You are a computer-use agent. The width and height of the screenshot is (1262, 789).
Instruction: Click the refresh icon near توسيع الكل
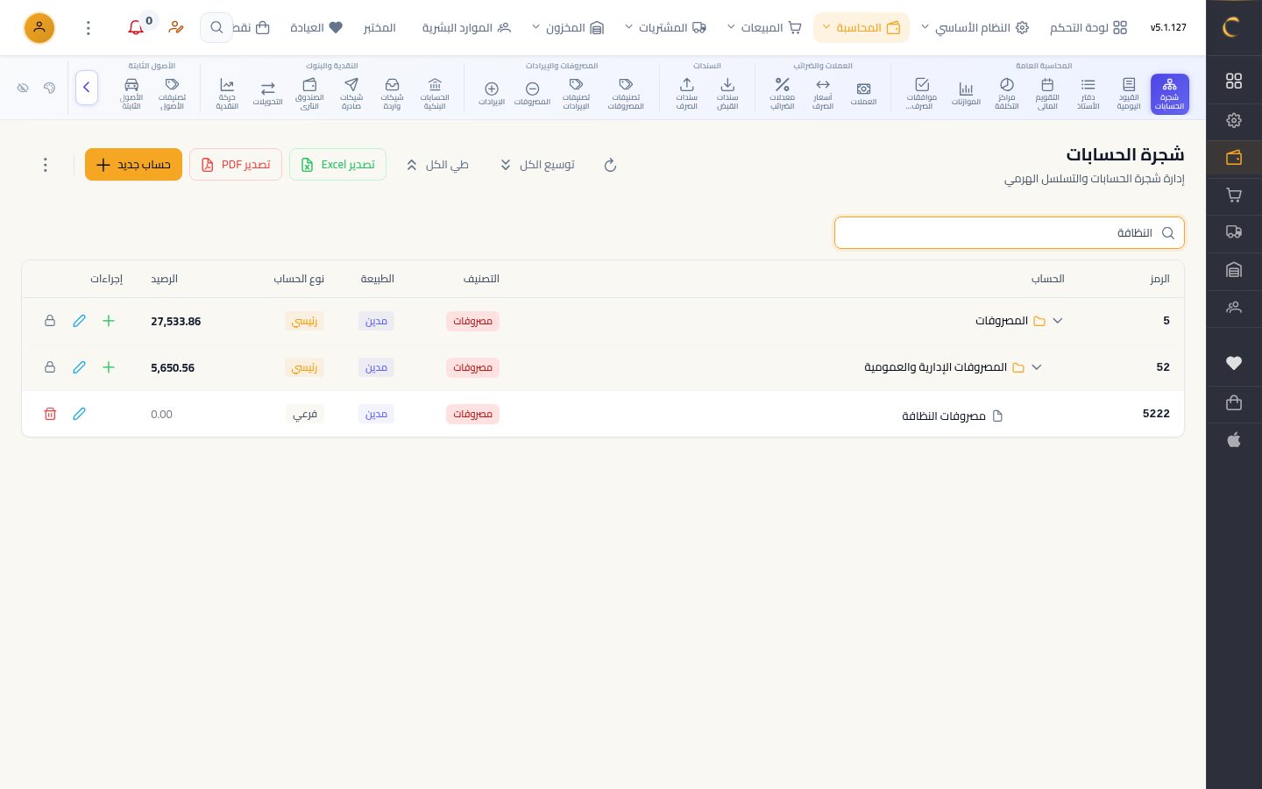point(611,165)
